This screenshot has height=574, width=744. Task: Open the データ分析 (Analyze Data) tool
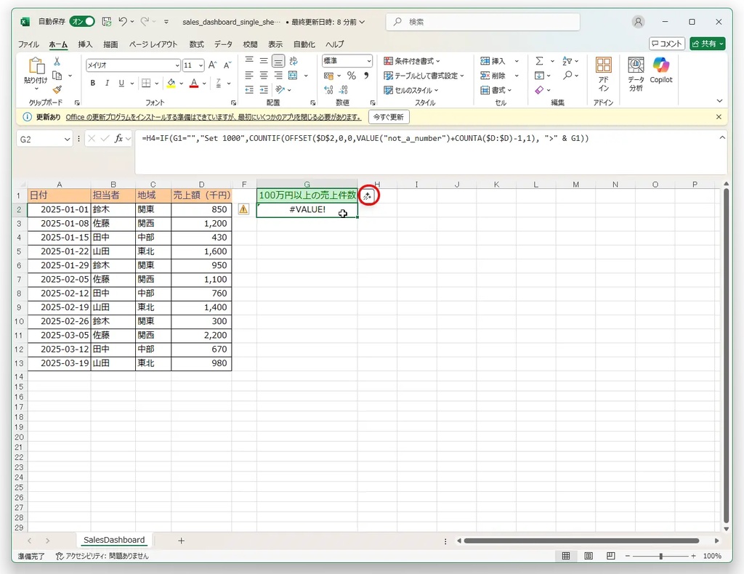[636, 74]
